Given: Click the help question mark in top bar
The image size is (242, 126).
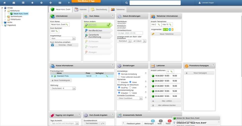Looking at the screenshot, I should click(69, 3).
